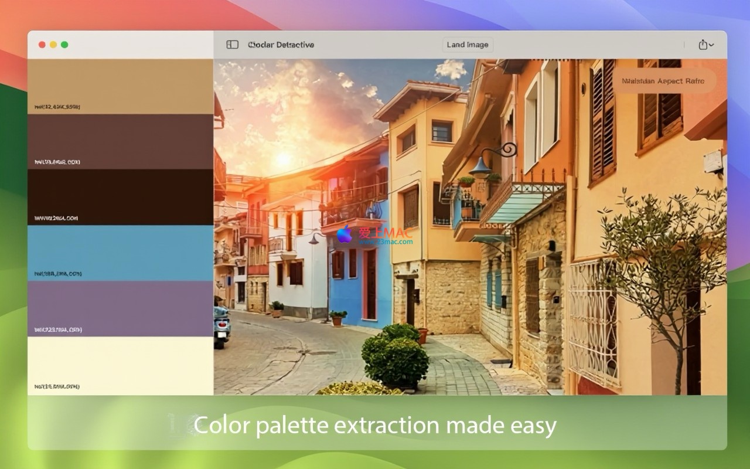Pick the dark espresso brown swatch
Screen dimensions: 750x469
coord(120,193)
